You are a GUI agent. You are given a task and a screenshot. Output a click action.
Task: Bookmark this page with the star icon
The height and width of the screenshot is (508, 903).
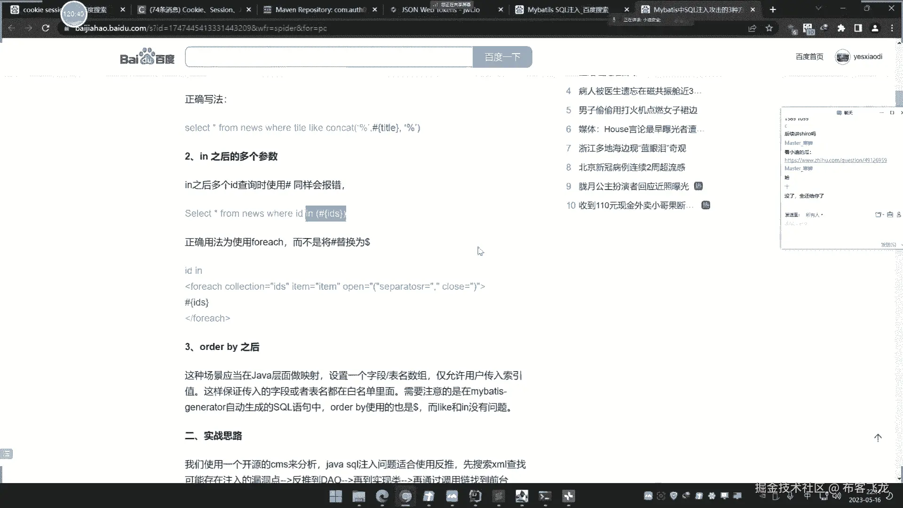(769, 28)
